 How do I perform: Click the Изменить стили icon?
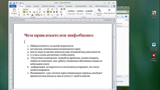(99, 10)
